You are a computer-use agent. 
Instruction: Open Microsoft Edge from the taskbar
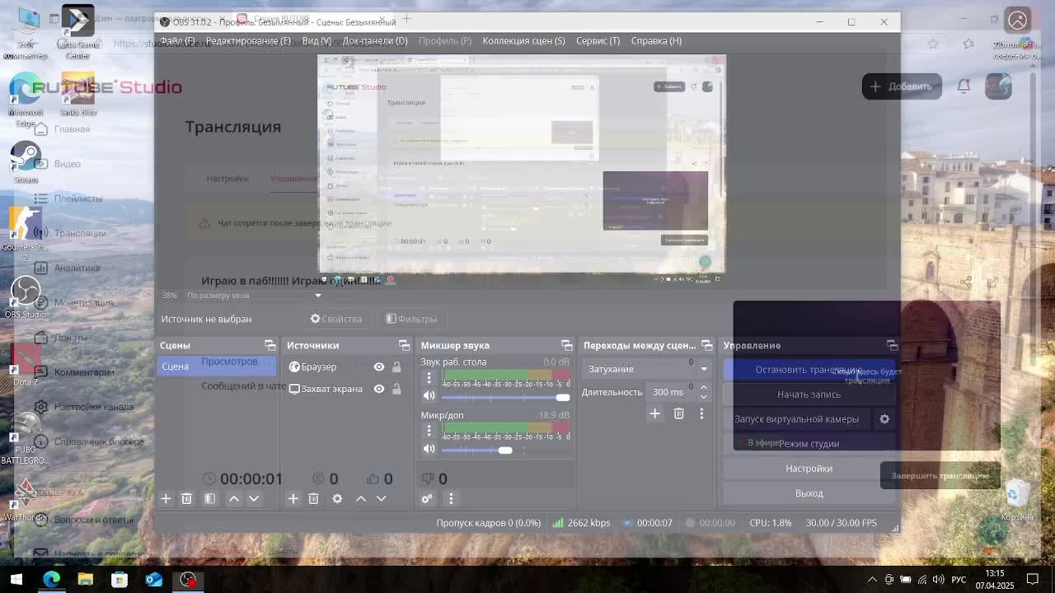pos(51,580)
